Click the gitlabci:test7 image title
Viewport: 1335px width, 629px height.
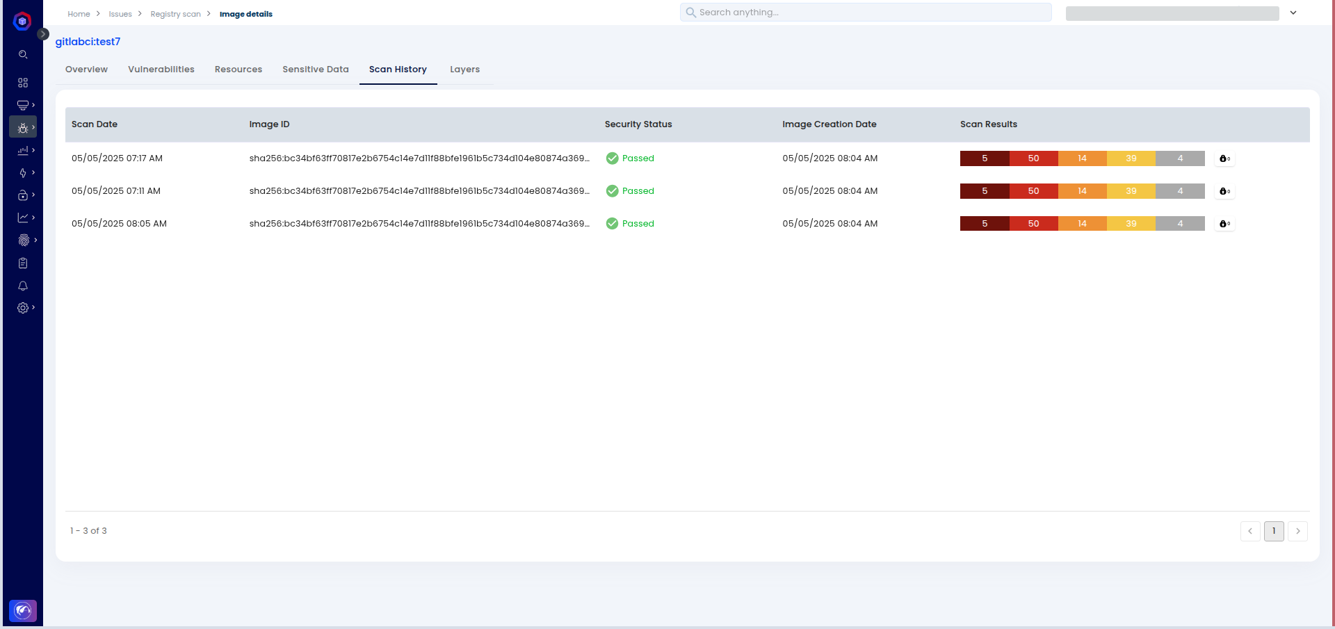point(88,42)
